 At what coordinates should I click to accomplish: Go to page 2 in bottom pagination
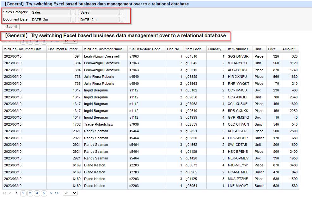23,193
